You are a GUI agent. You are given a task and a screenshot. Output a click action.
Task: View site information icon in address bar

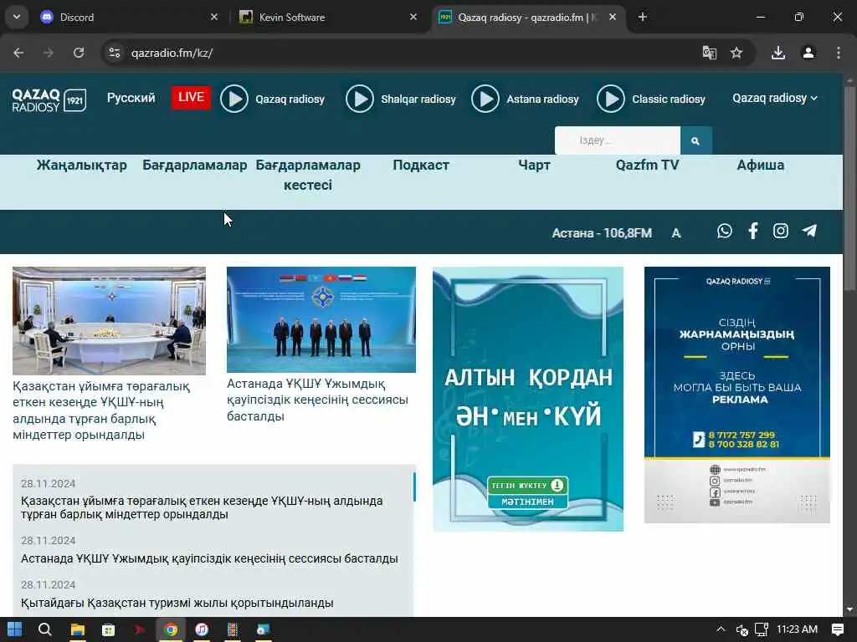pos(114,53)
